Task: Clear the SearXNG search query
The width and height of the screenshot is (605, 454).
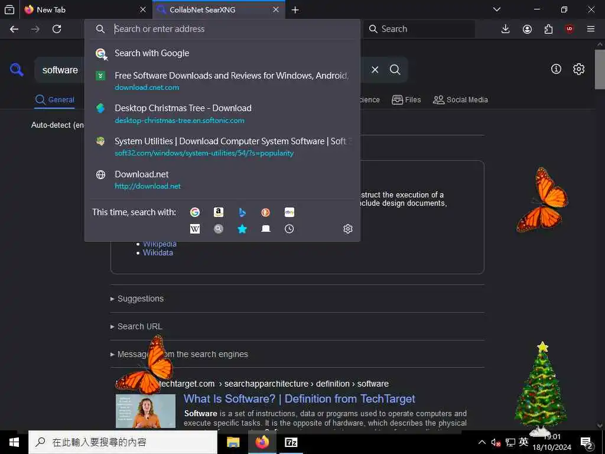Action: coord(375,70)
